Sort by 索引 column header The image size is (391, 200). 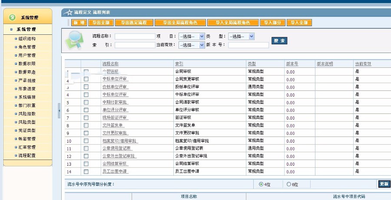[179, 64]
